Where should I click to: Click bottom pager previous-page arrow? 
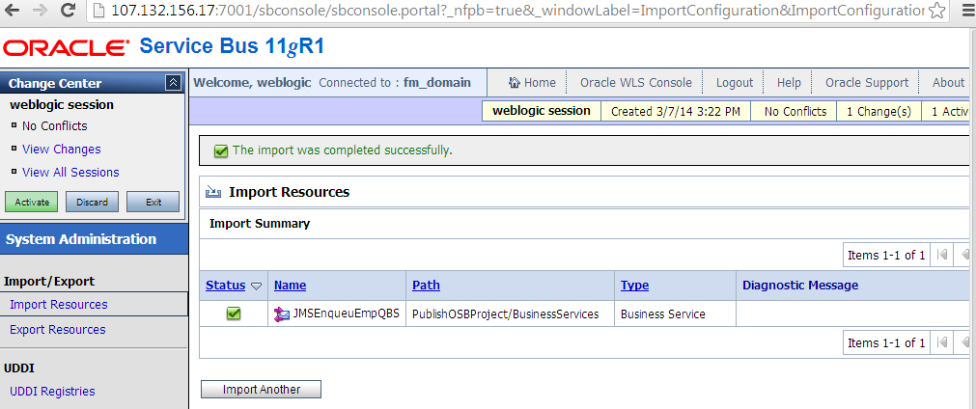click(965, 343)
